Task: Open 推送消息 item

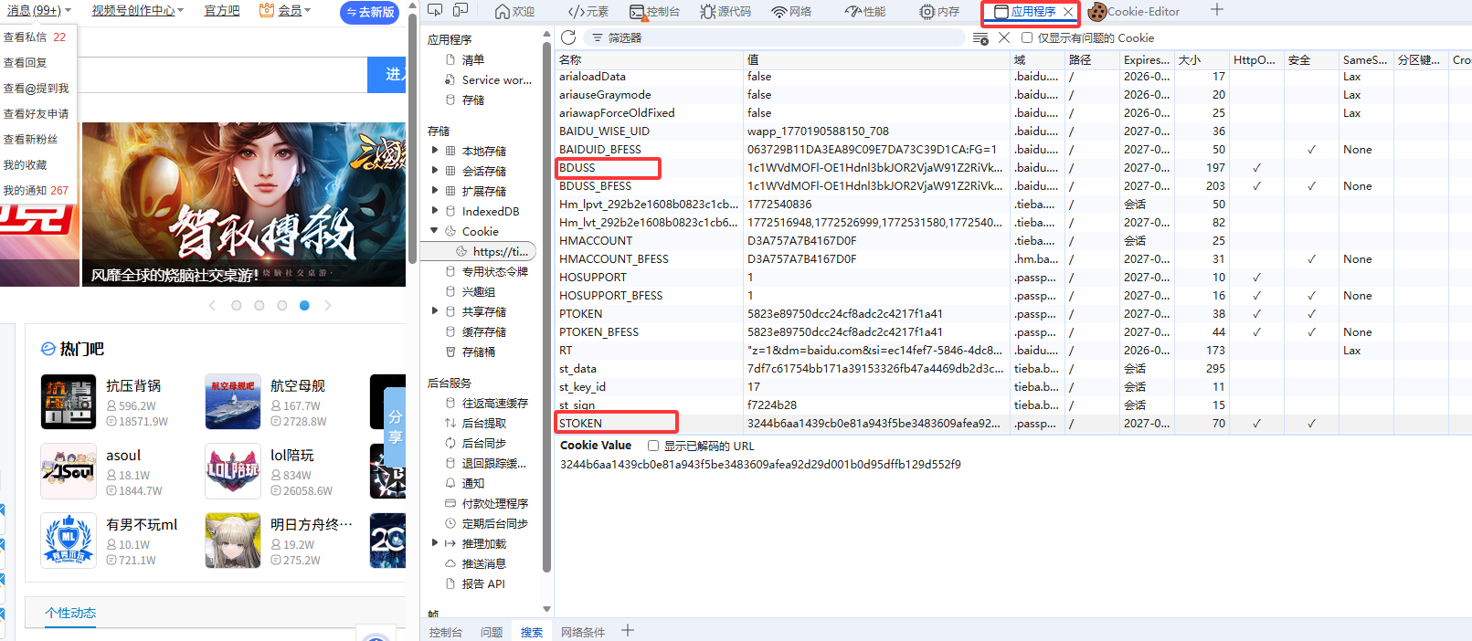Action: [x=483, y=563]
